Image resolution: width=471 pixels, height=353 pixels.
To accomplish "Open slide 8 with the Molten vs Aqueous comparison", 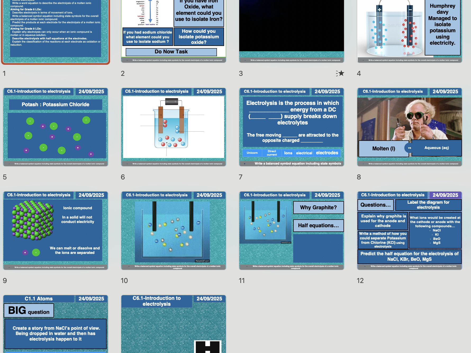I will [409, 127].
